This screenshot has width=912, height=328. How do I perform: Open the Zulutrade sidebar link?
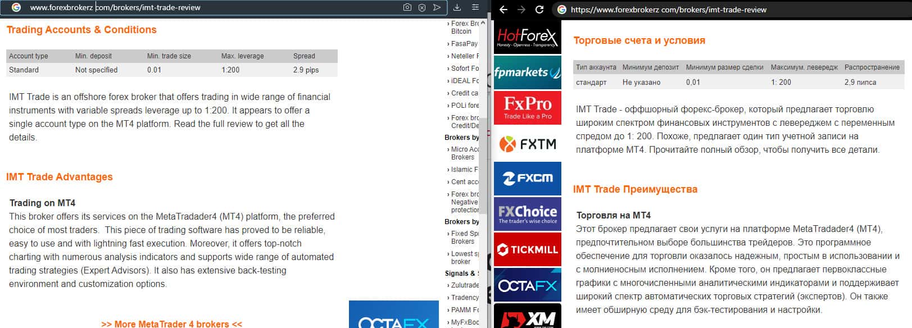tap(464, 285)
